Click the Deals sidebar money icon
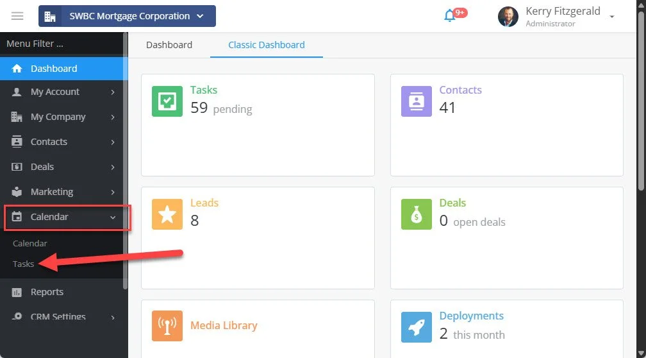This screenshot has height=358, width=646. pyautogui.click(x=17, y=167)
